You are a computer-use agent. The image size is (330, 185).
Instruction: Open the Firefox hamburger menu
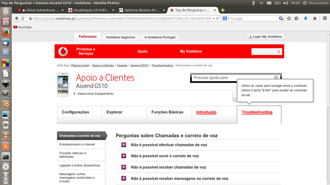325,18
